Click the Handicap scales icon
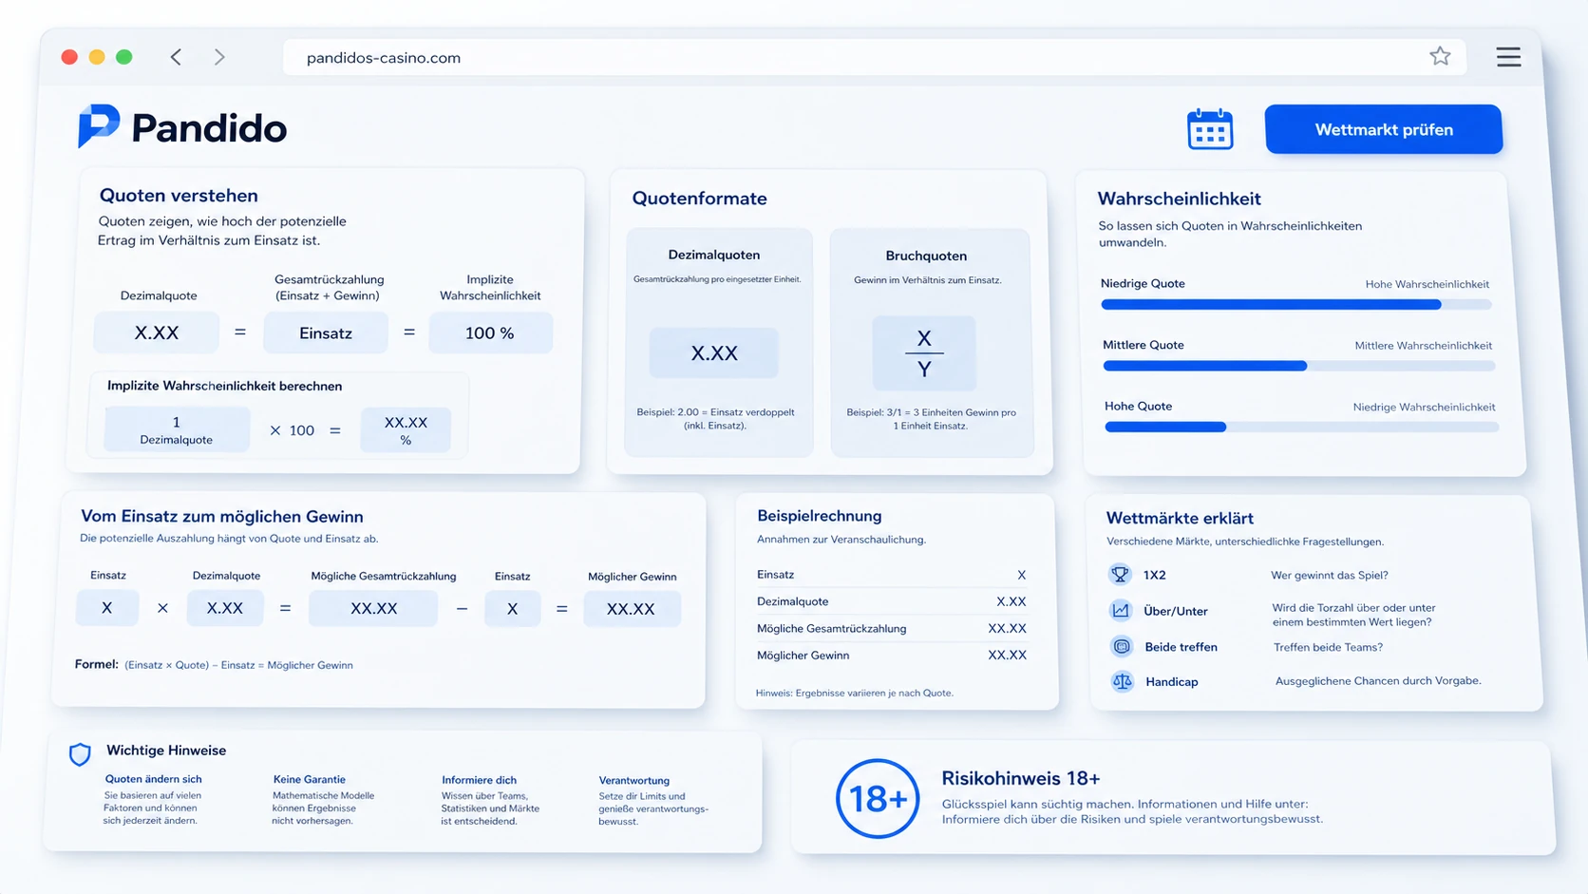This screenshot has height=894, width=1588. (x=1123, y=681)
